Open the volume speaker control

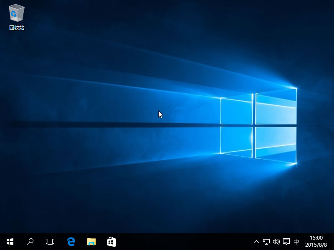click(276, 242)
